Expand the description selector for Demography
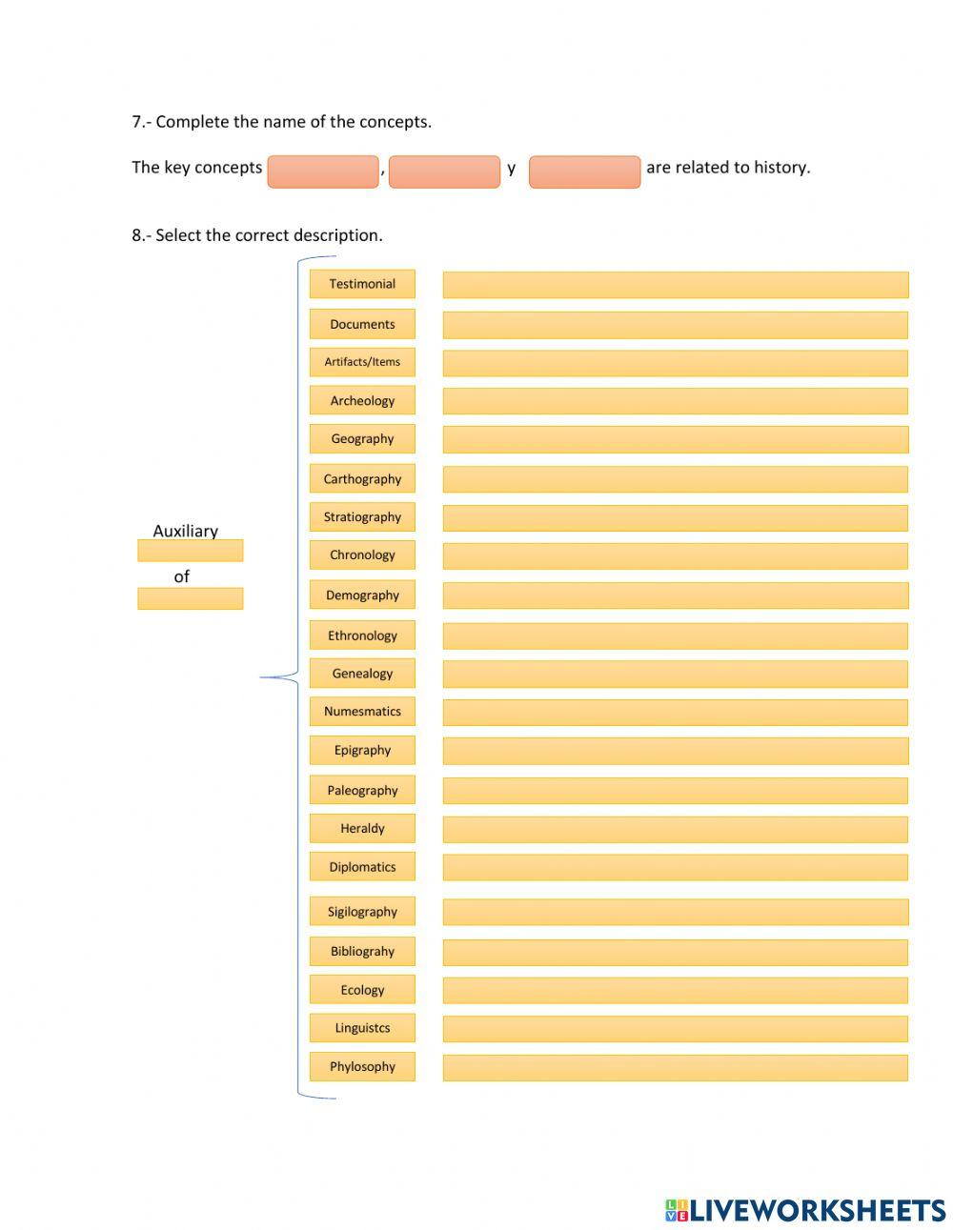953x1230 pixels. pos(675,595)
